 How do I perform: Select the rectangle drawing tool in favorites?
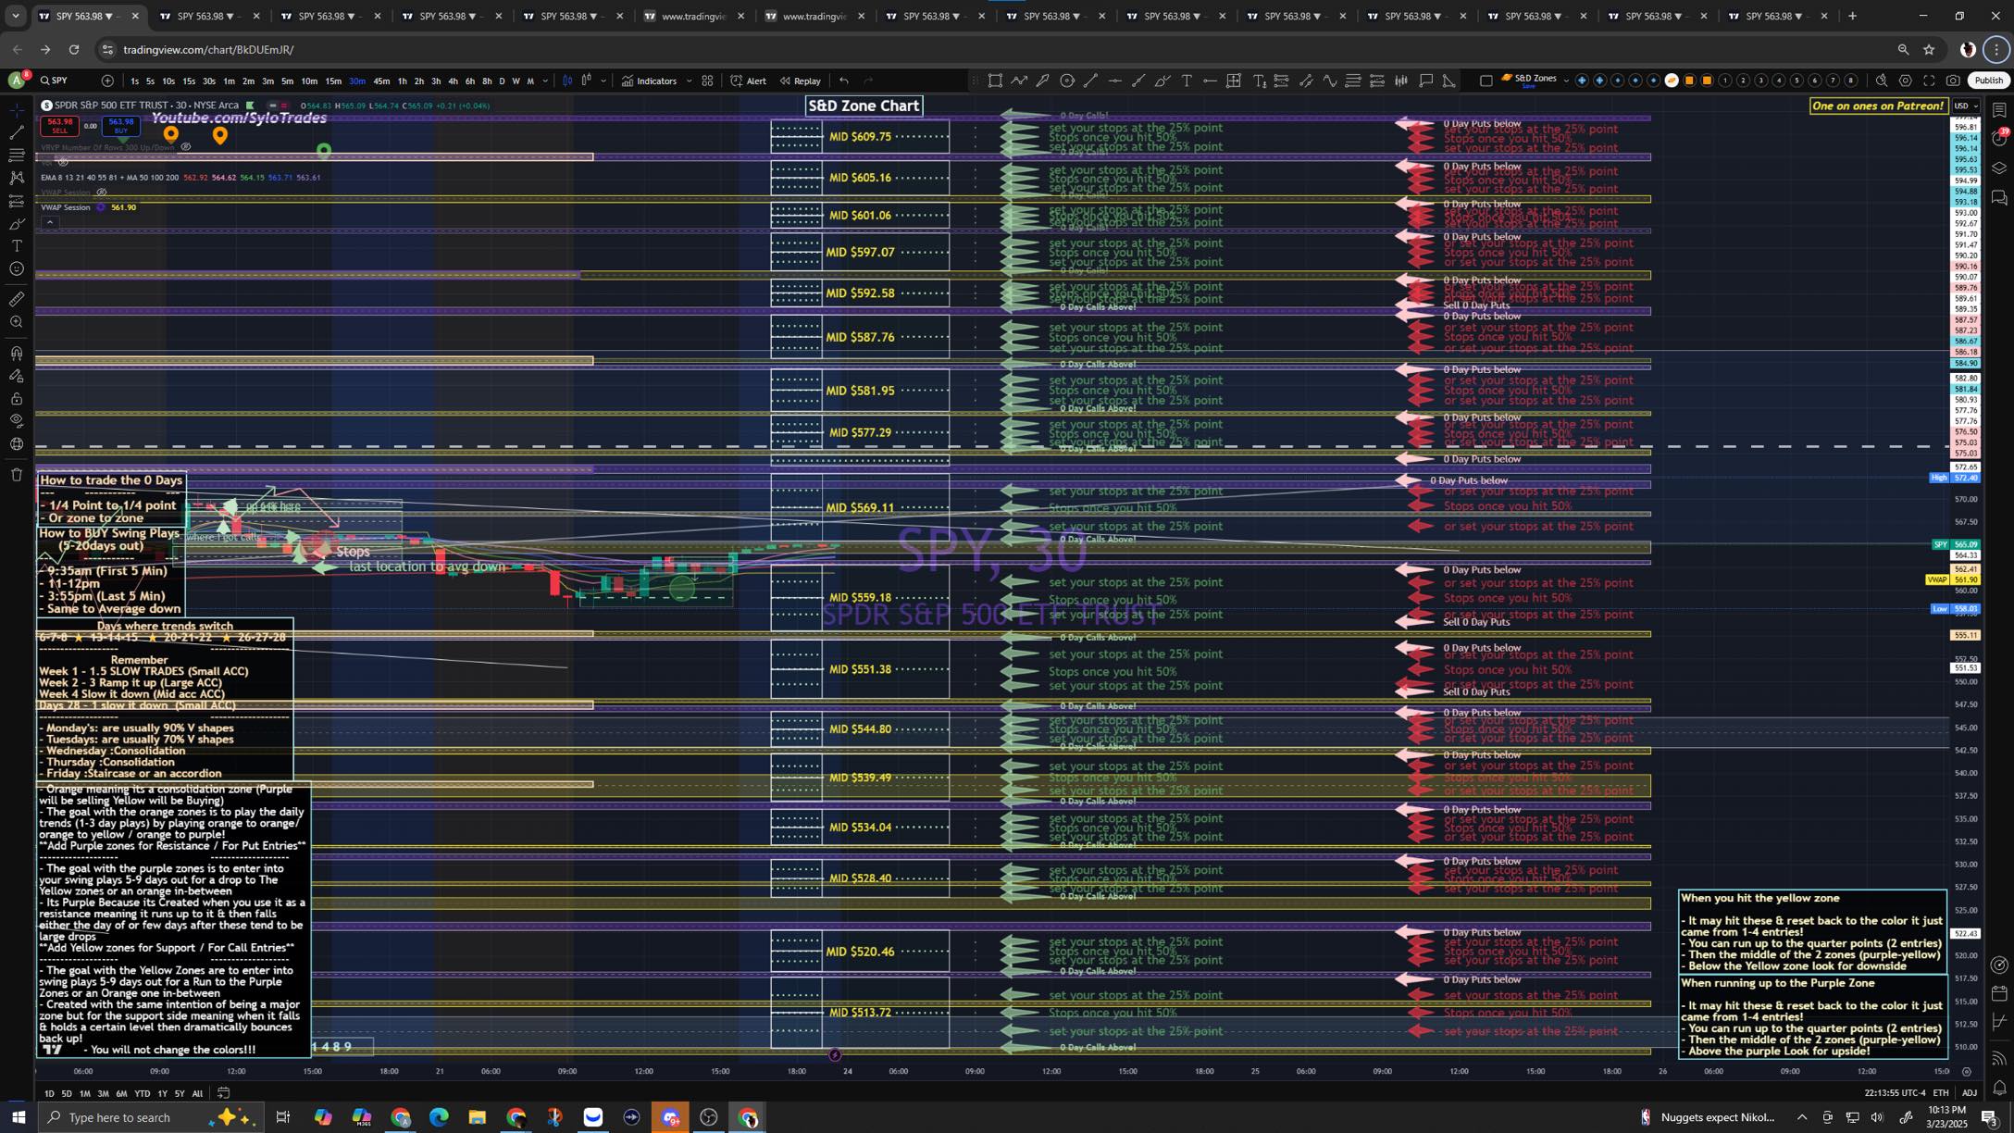tap(995, 81)
